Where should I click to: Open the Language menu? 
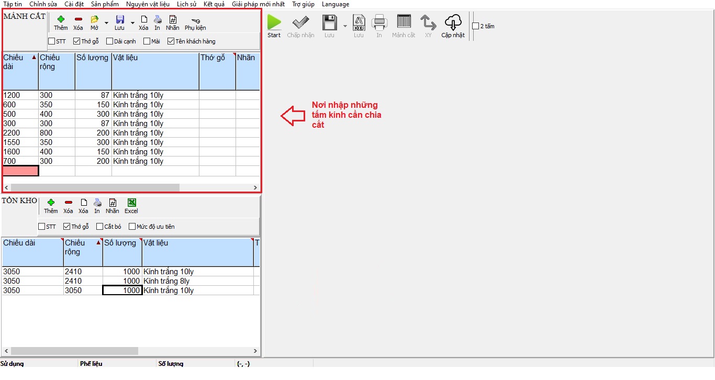335,4
